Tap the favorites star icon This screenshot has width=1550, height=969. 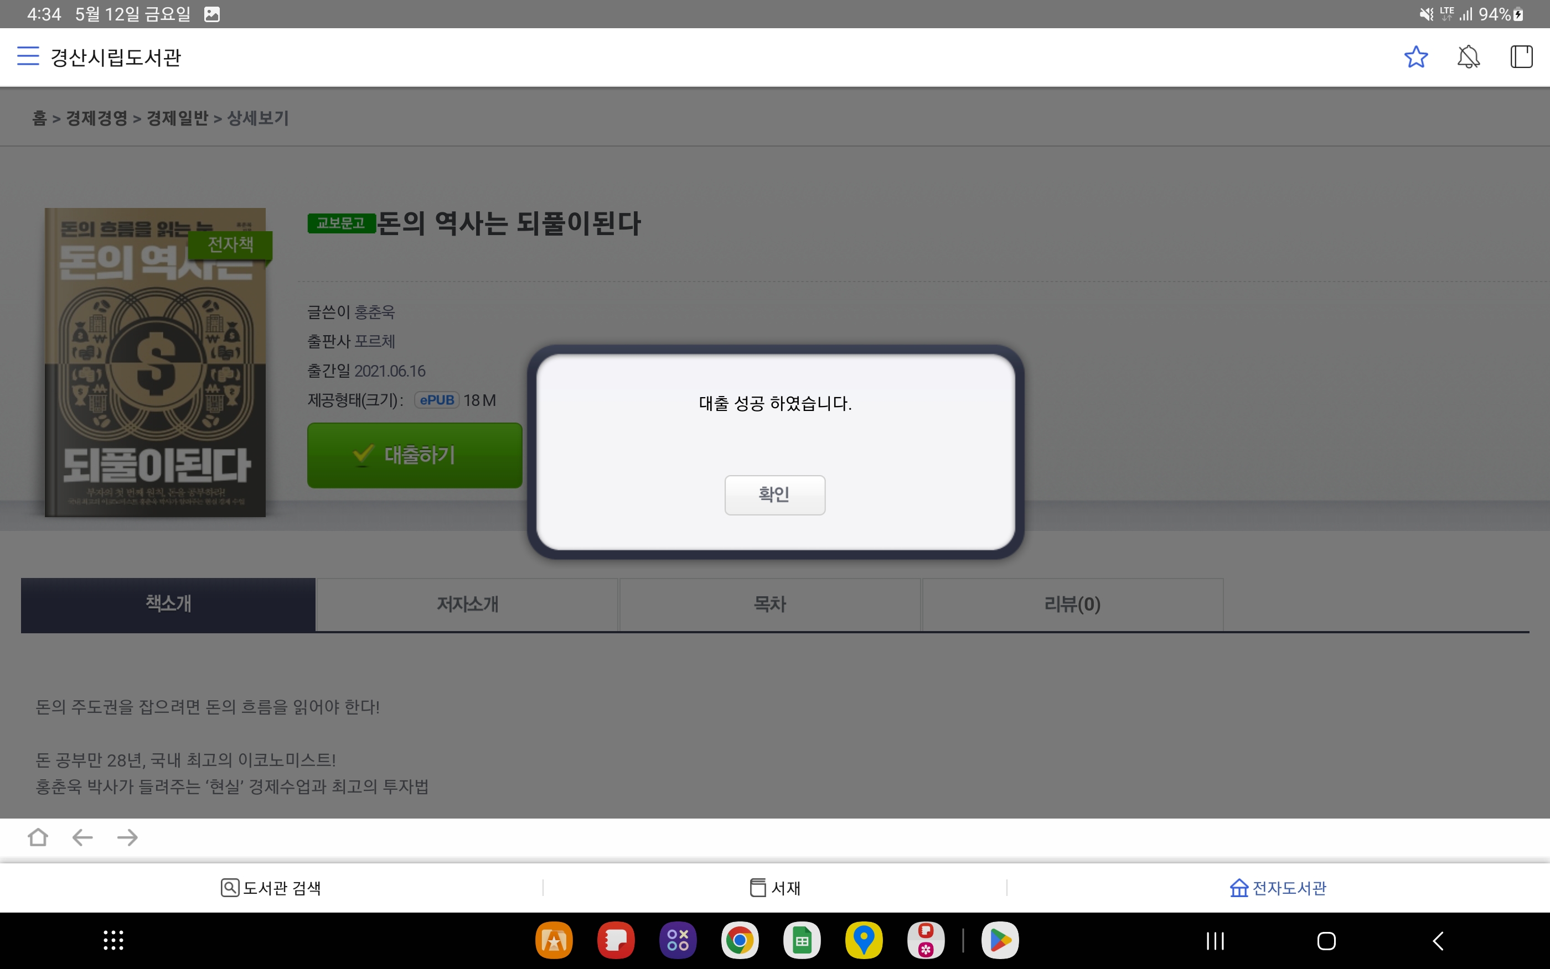pyautogui.click(x=1415, y=57)
